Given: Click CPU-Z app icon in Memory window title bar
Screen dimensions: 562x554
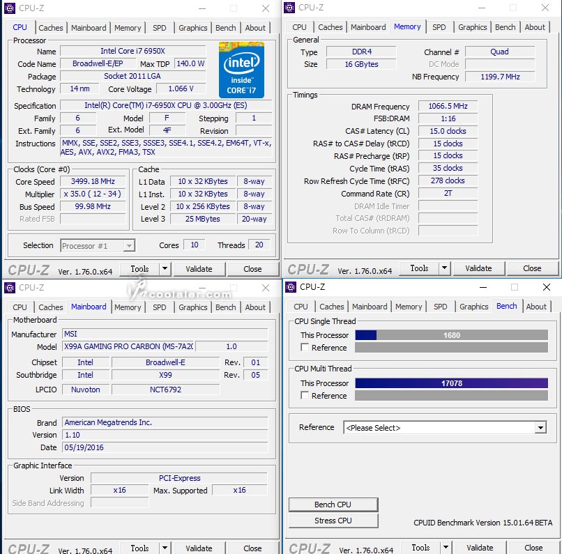Looking at the screenshot, I should [x=289, y=8].
